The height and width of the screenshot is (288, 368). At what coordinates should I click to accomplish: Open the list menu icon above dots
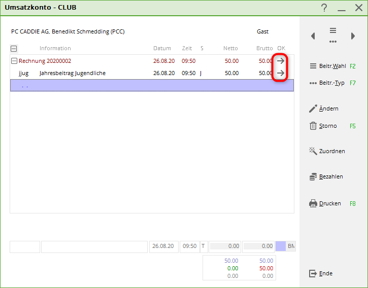pyautogui.click(x=333, y=30)
